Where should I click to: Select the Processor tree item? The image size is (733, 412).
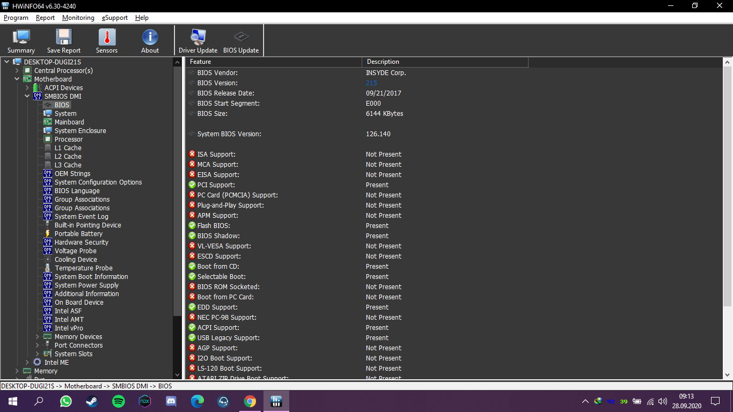tap(69, 139)
